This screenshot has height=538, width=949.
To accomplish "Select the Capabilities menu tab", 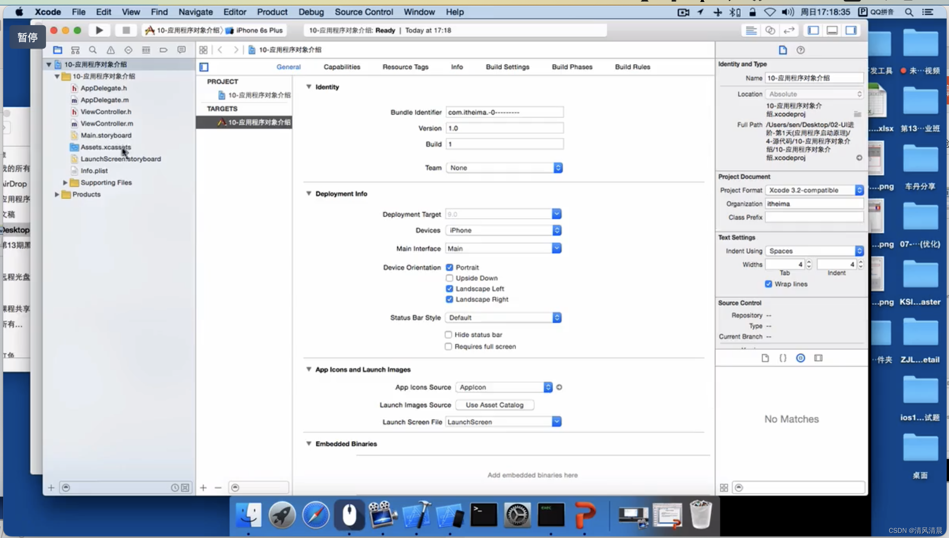I will pyautogui.click(x=342, y=66).
